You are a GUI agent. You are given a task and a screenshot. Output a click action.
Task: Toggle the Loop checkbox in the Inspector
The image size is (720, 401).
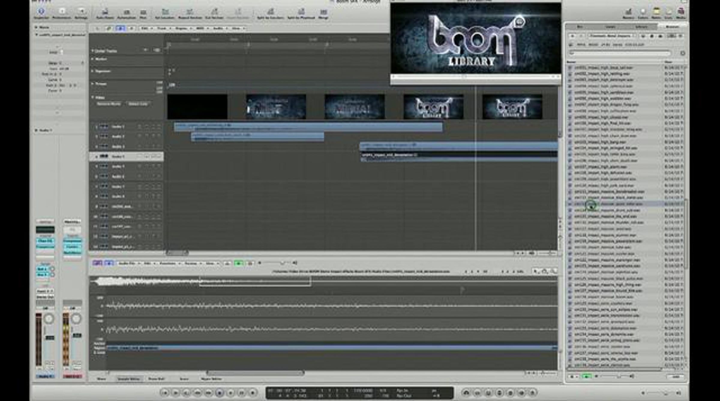pyautogui.click(x=61, y=52)
